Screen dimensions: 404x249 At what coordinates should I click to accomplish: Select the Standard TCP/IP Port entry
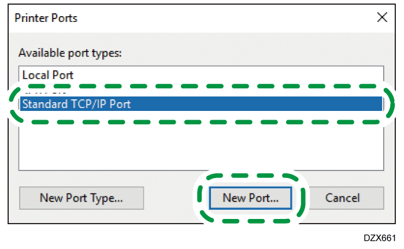[x=76, y=105]
